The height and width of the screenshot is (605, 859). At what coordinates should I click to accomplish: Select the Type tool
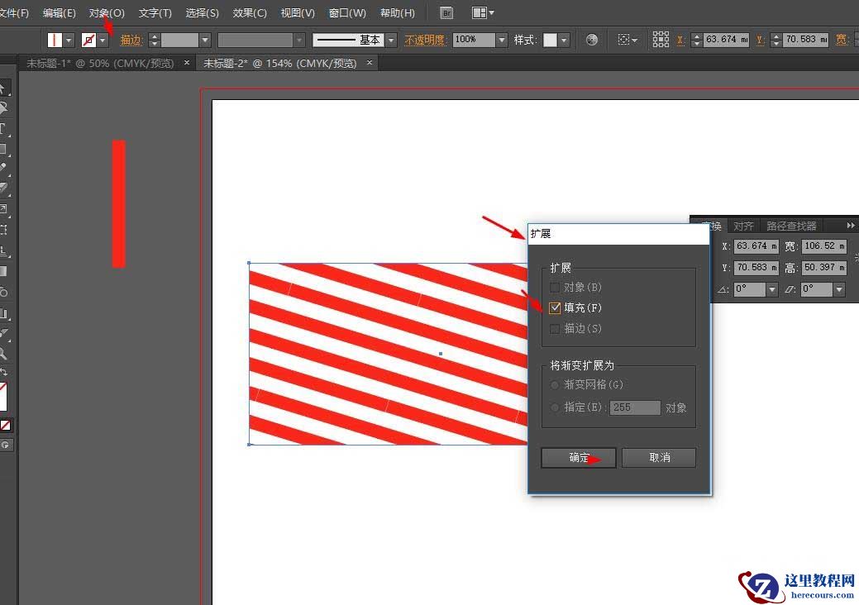click(6, 126)
